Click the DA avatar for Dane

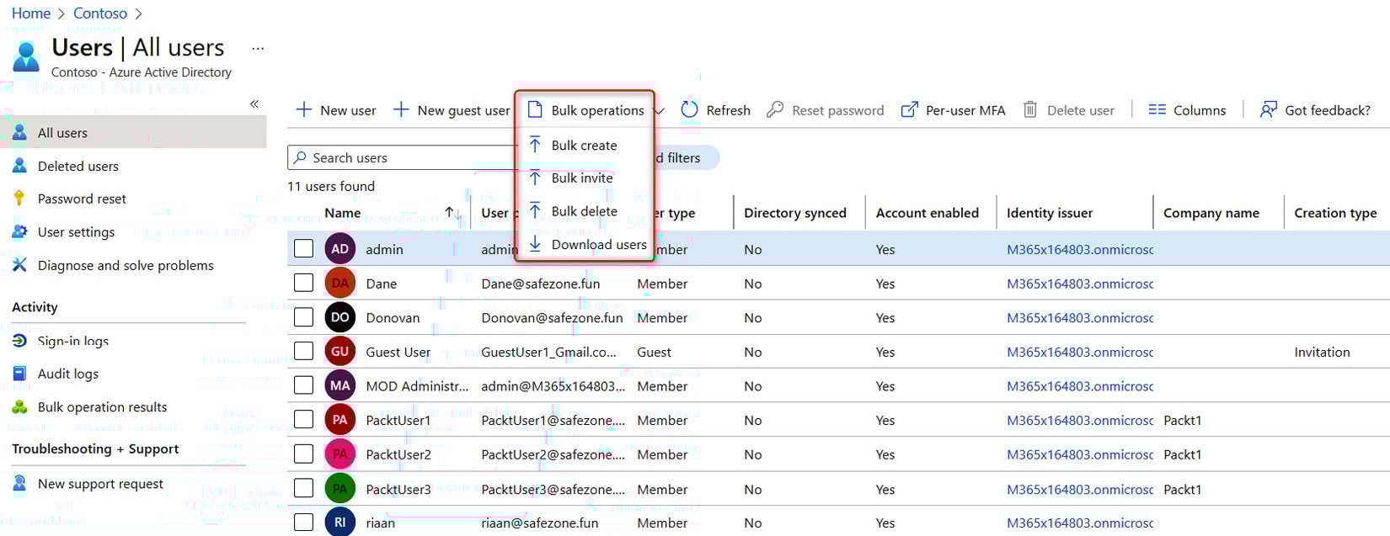(339, 283)
